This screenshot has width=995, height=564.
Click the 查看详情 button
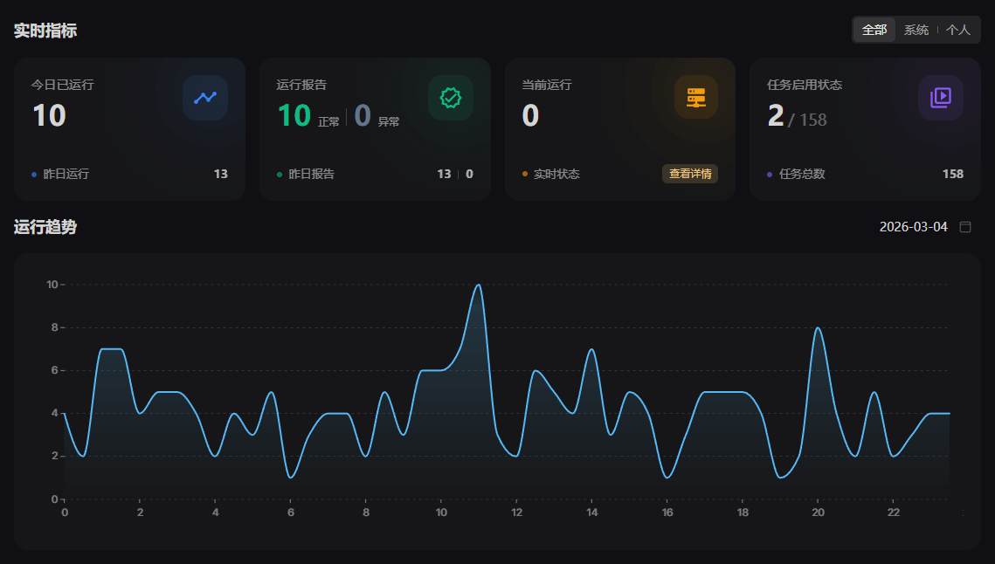tap(690, 174)
